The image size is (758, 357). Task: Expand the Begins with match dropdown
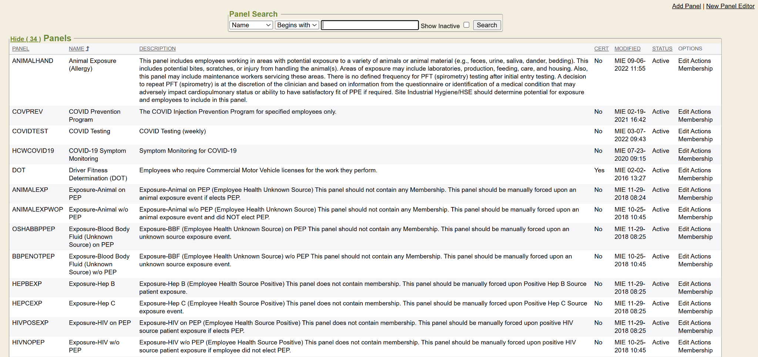297,25
